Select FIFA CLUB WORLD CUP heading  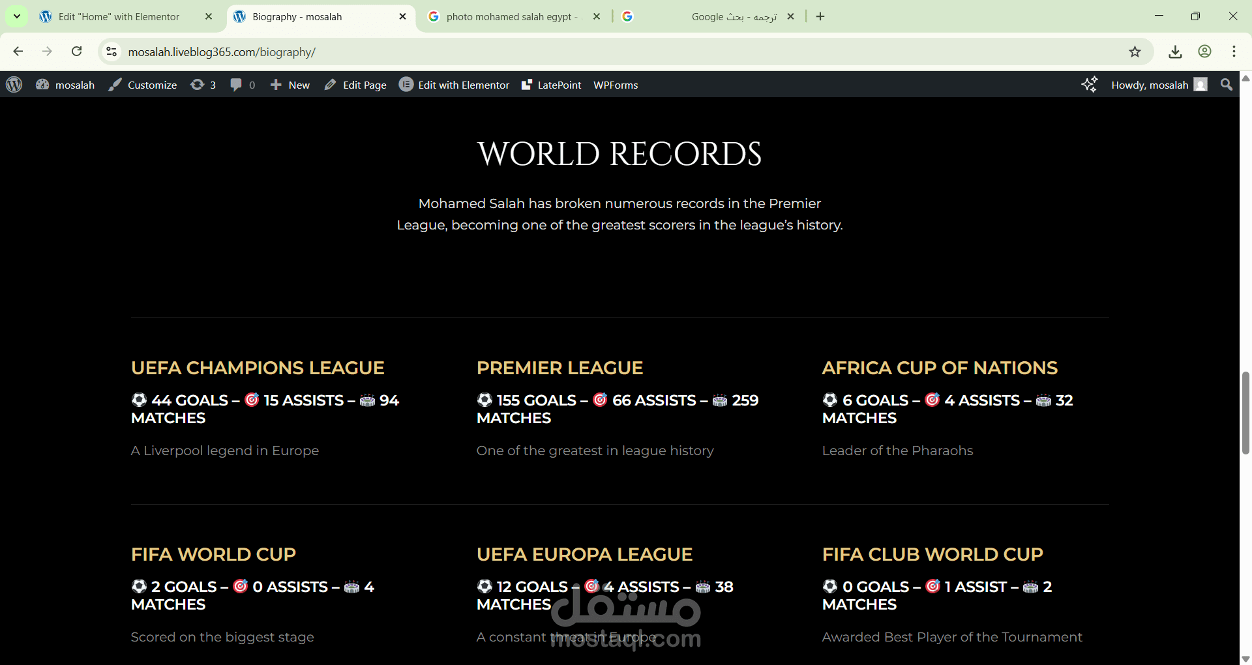[x=932, y=554]
